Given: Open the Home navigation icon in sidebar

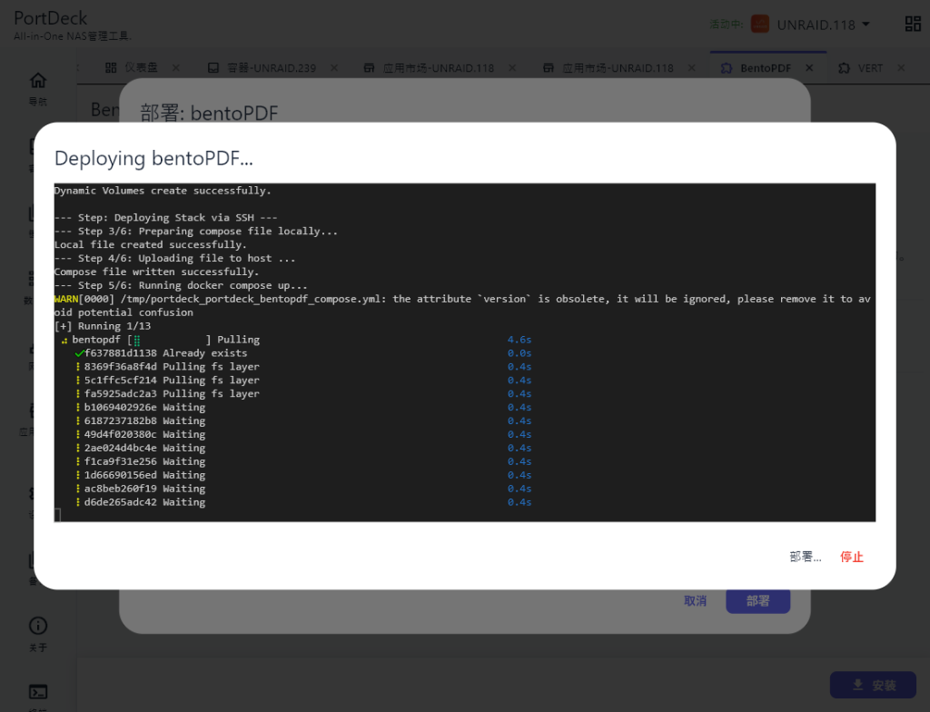Looking at the screenshot, I should (37, 81).
